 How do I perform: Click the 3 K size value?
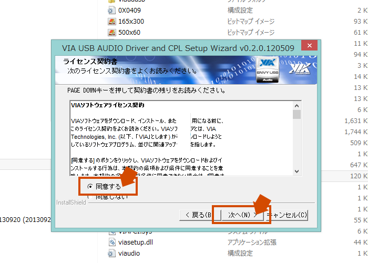(x=362, y=66)
